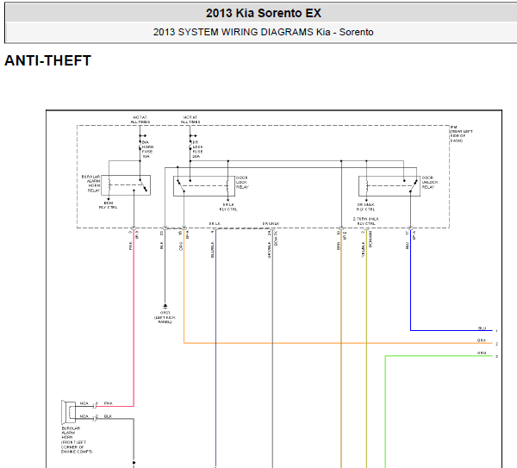Click the Burglar Alarm Horn component symbol
This screenshot has width=517, height=468.
(x=68, y=412)
